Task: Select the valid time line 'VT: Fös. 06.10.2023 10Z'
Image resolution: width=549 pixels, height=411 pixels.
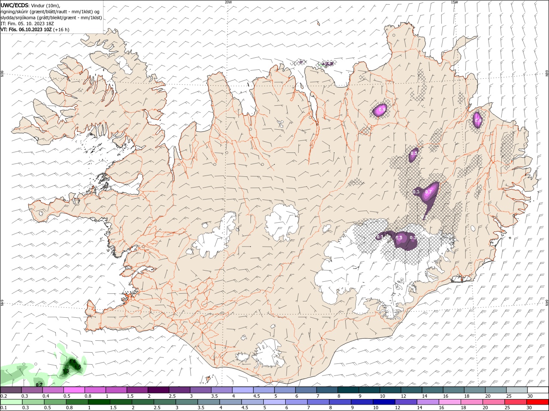Action: 27,30
